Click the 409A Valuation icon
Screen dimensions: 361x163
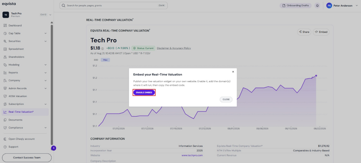(x=5, y=96)
